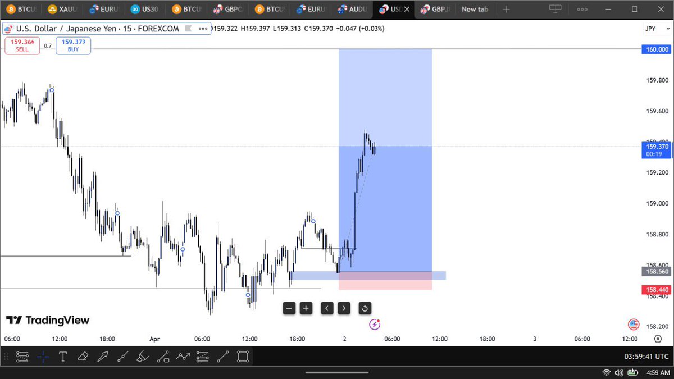
Task: Click the US flag session icon
Action: 634,324
